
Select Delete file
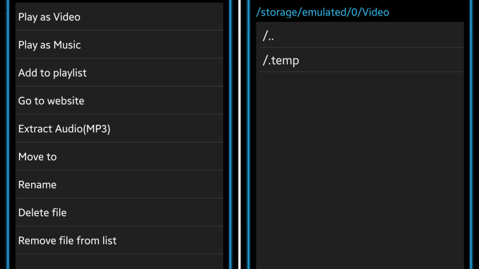(x=119, y=213)
